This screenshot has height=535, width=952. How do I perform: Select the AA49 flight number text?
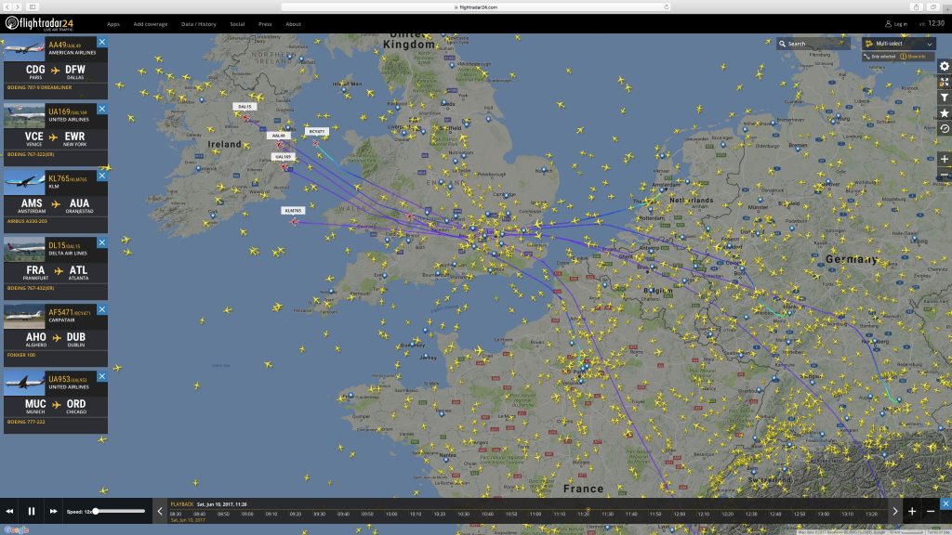[57, 45]
